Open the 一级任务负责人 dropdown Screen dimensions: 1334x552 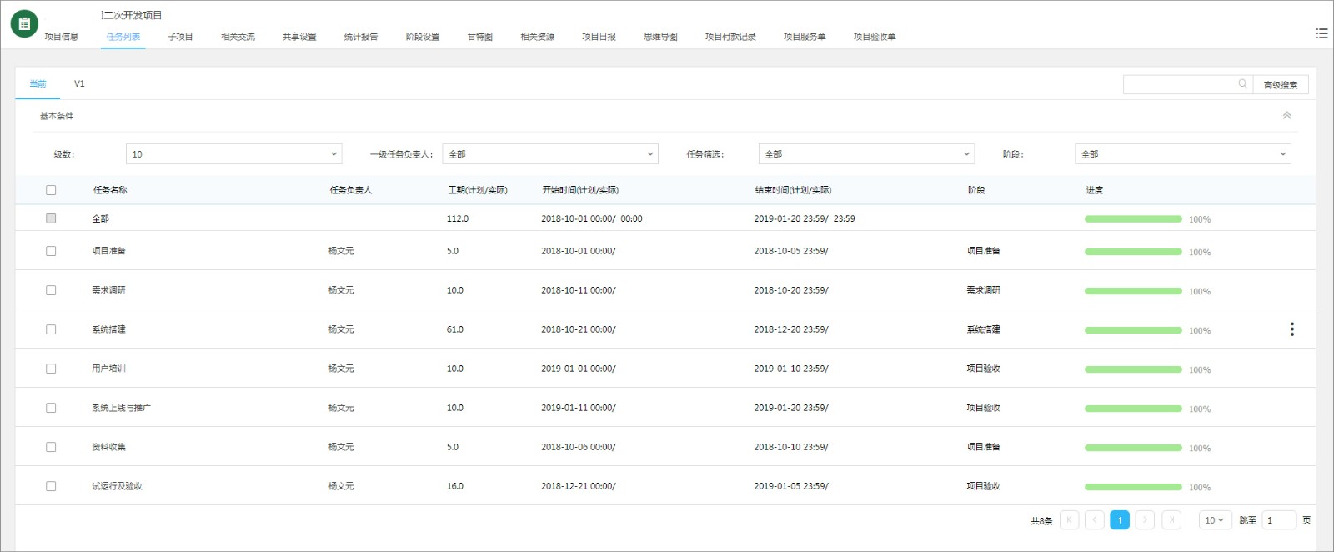coord(550,154)
